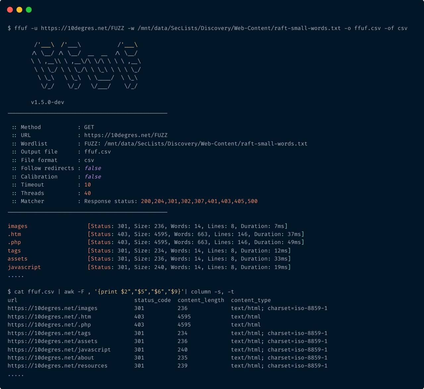This screenshot has width=424, height=389.
Task: Click the Duration: 7ms text
Action: pos(262,226)
